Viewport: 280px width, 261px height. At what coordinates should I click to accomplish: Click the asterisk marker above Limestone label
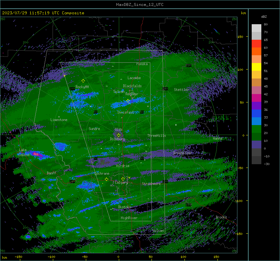coord(59,117)
